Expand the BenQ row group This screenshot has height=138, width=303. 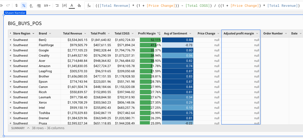pyautogui.click(x=10, y=40)
